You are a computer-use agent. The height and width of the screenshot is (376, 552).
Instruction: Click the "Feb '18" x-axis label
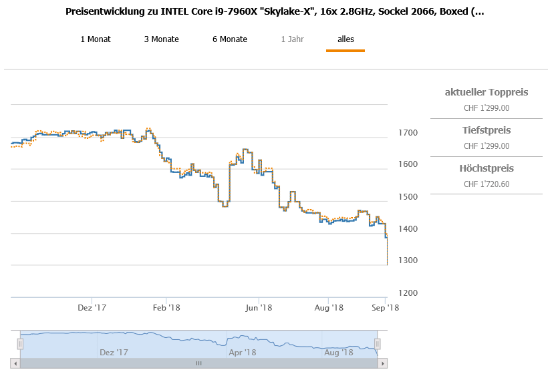click(x=166, y=308)
